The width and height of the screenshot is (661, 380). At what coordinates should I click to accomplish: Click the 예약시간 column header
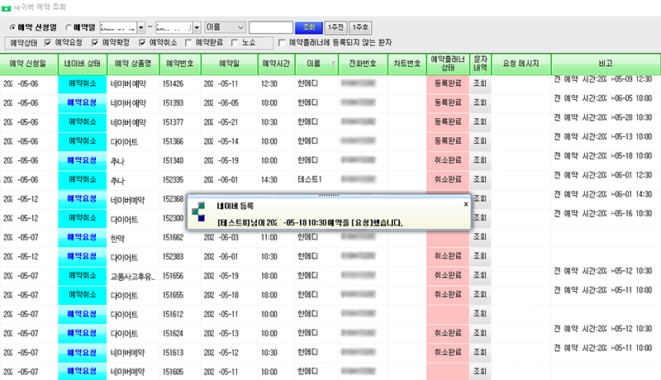276,64
